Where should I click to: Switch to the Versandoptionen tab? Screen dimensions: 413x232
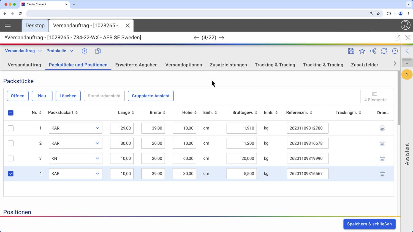click(x=184, y=65)
